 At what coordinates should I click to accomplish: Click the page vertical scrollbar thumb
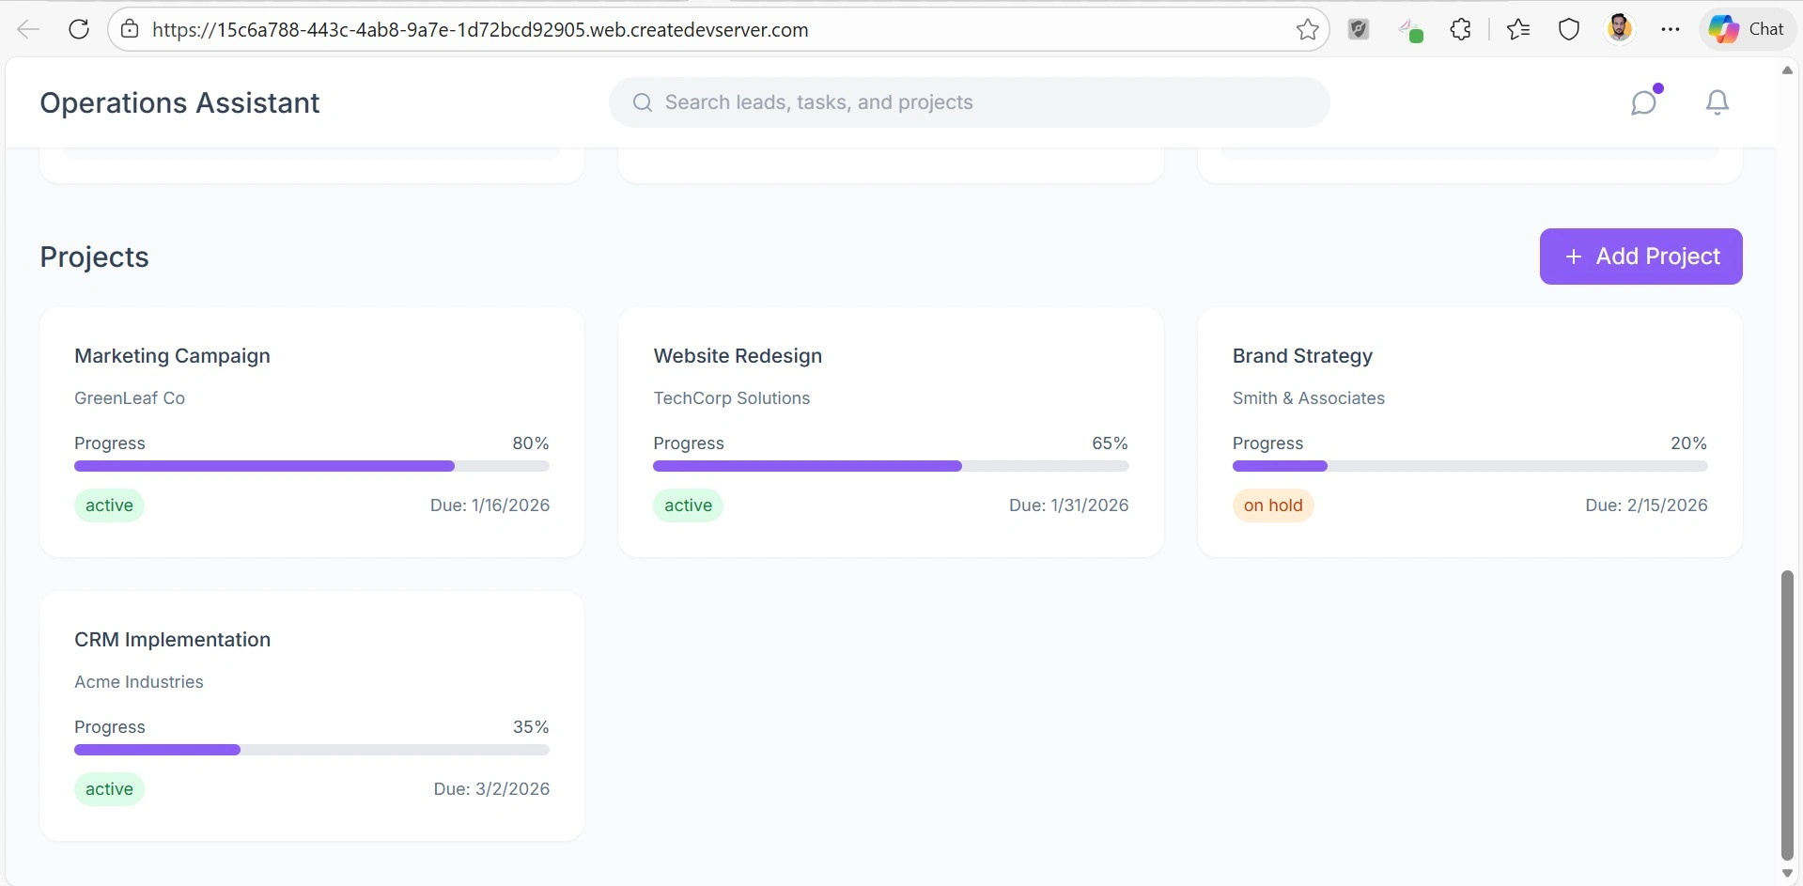click(x=1786, y=714)
